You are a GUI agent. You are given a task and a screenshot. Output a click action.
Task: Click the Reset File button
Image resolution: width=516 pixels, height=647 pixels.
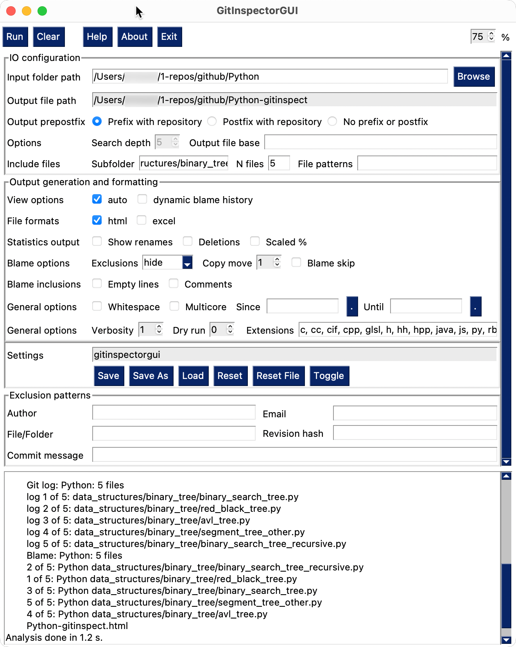point(278,376)
